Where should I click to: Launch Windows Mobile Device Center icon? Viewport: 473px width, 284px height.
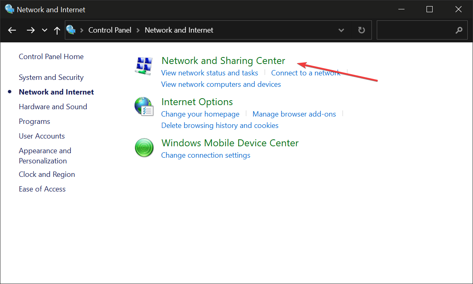click(x=144, y=148)
